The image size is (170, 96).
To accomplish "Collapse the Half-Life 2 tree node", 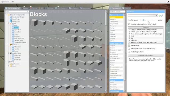I will coord(8,45).
